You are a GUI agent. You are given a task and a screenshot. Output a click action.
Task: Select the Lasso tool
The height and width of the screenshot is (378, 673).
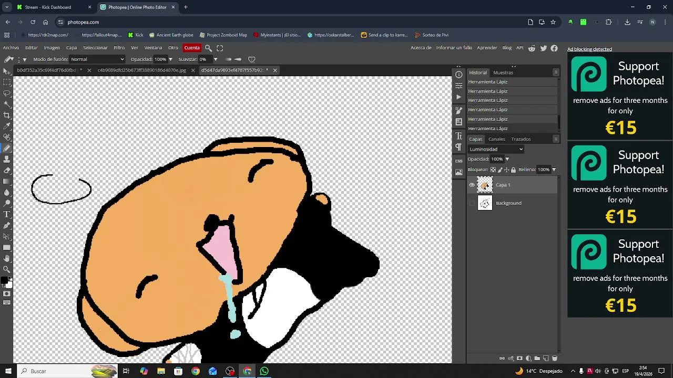7,93
